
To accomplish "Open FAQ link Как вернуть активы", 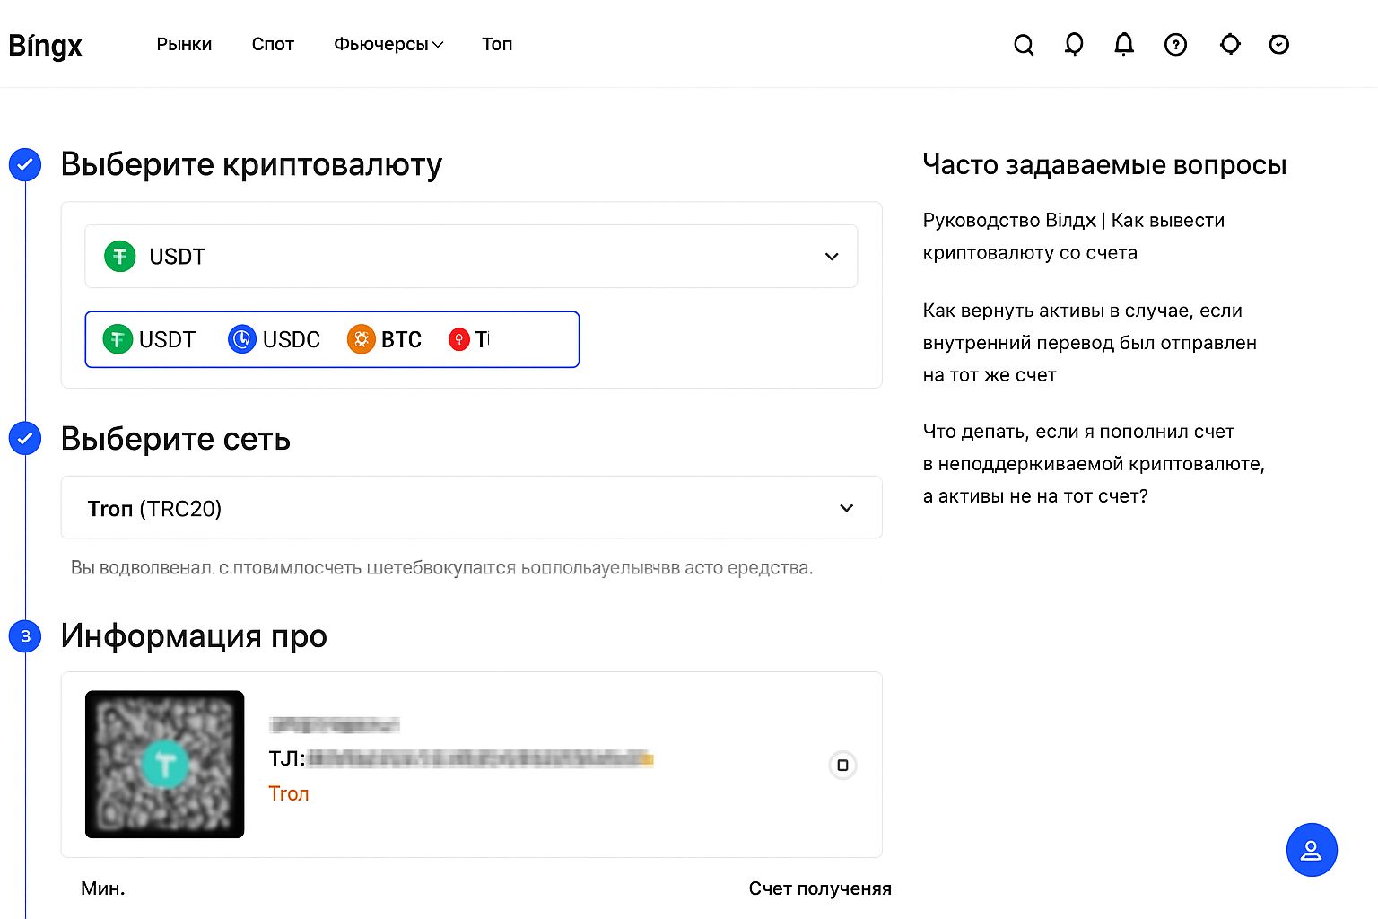I will [x=1090, y=343].
